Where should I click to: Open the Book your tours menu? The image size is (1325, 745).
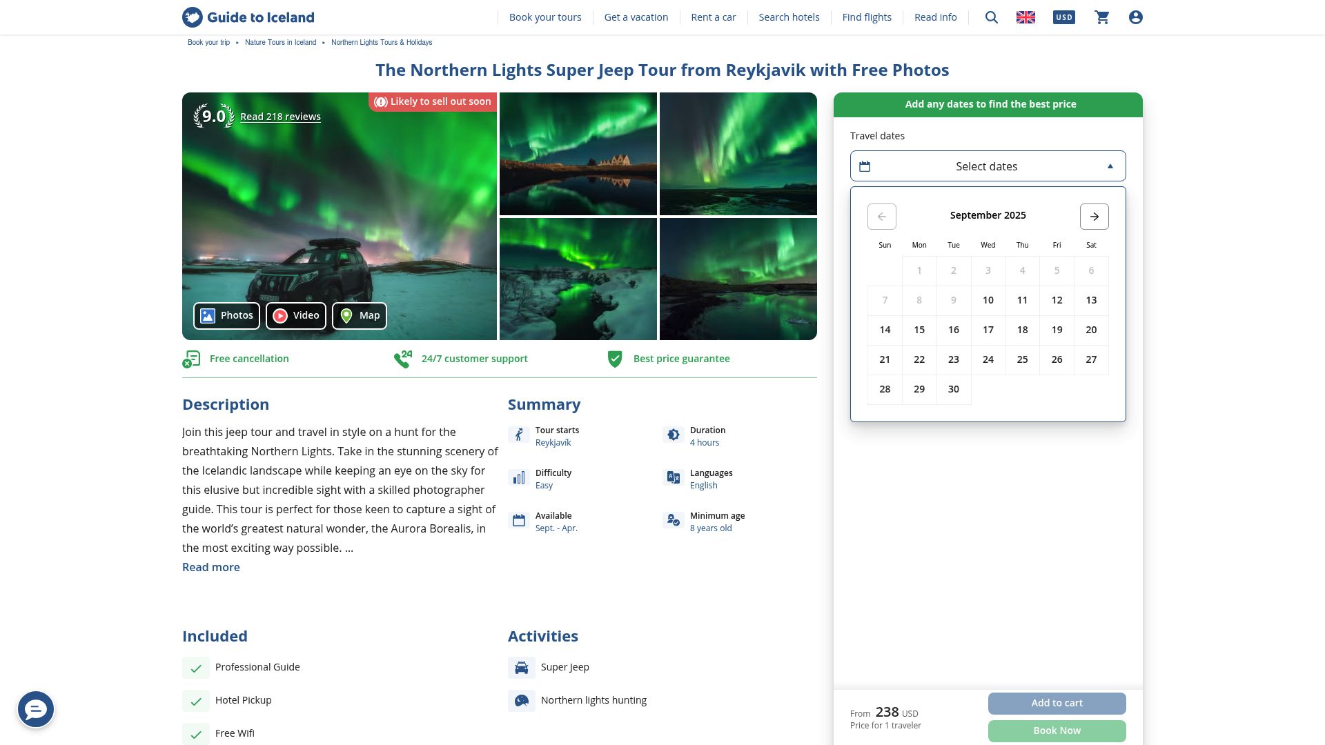545,17
